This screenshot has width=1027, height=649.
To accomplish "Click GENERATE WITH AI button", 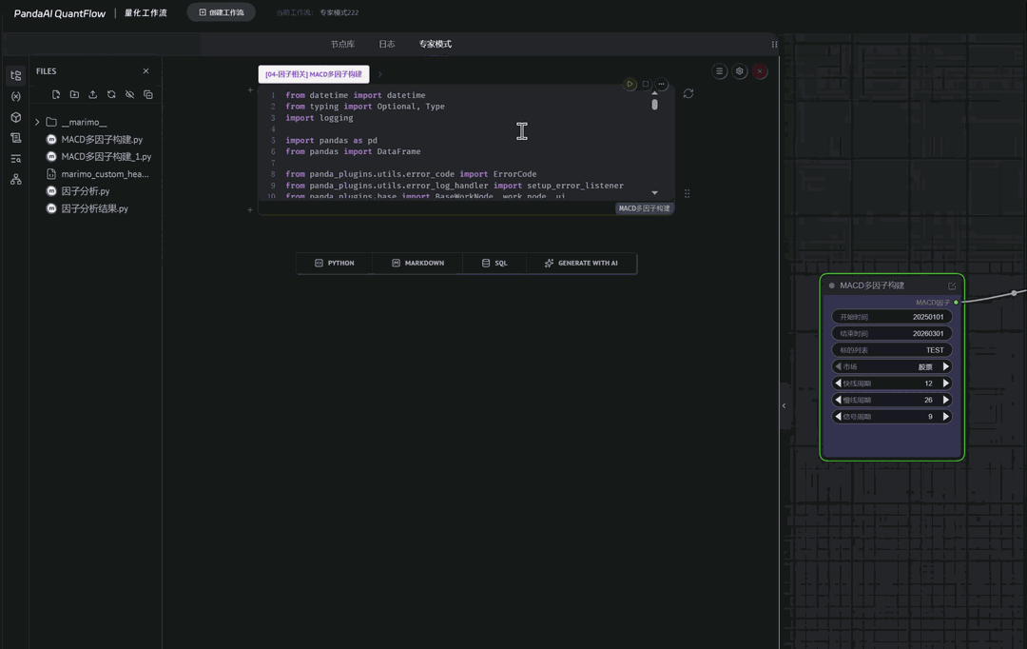I will pos(581,263).
